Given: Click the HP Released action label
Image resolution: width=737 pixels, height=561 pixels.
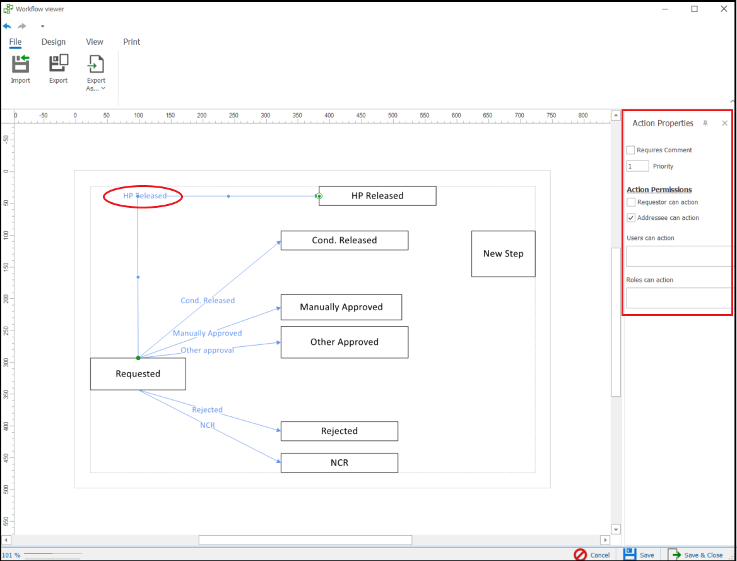Looking at the screenshot, I should coord(144,196).
